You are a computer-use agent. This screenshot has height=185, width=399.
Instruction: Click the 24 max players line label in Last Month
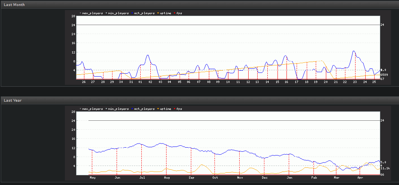tap(382, 25)
